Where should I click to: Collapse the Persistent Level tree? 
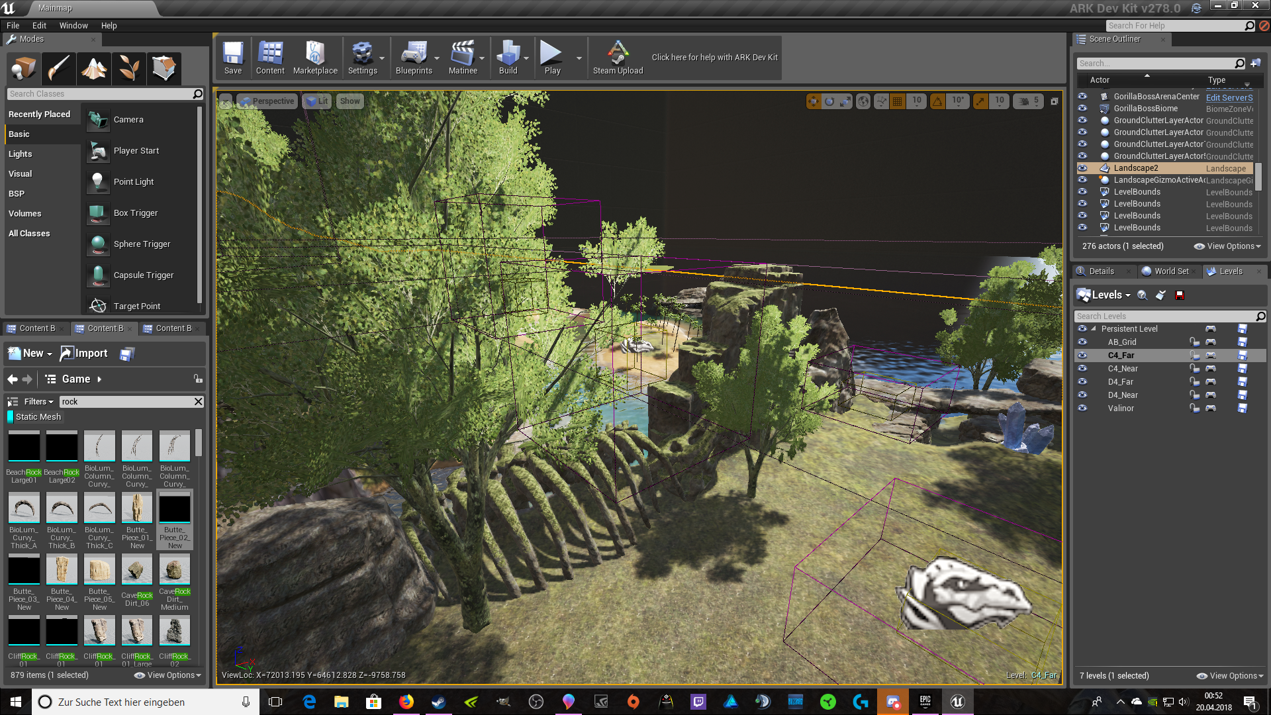[x=1094, y=329]
